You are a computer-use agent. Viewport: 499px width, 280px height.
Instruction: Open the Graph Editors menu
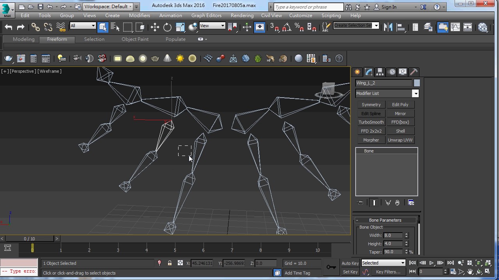click(x=206, y=16)
